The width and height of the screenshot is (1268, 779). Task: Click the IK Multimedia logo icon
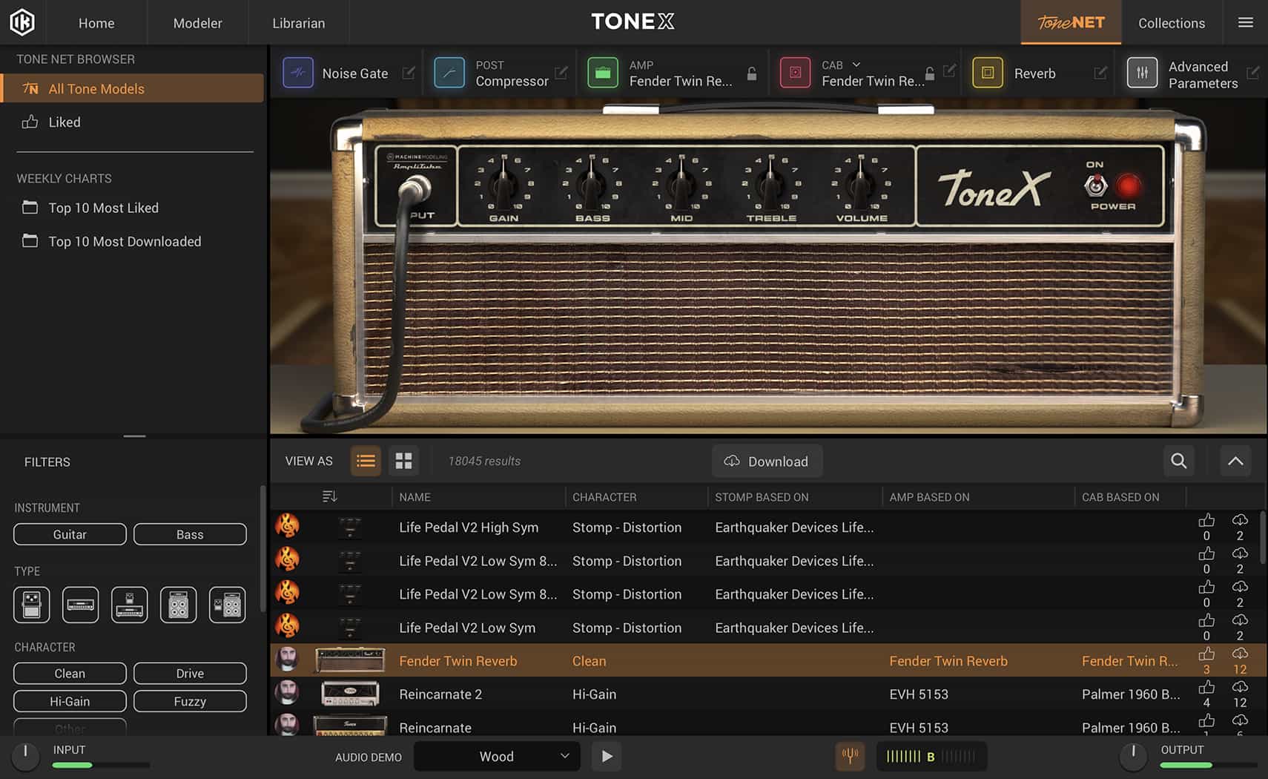click(x=22, y=22)
